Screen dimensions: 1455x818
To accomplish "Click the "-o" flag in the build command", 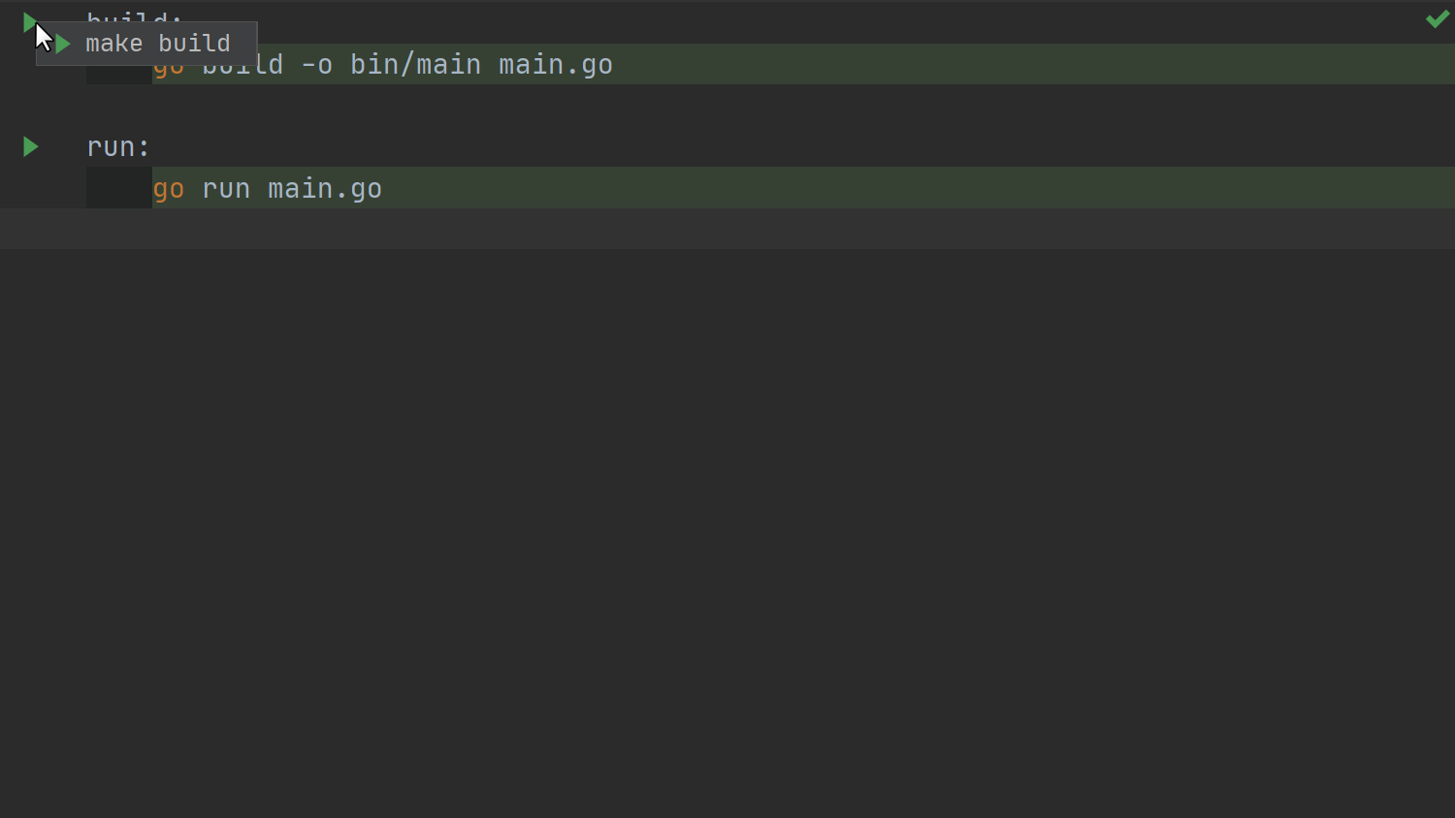I will pos(316,65).
